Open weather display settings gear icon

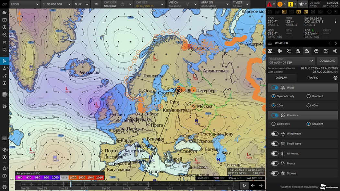[x=335, y=78]
